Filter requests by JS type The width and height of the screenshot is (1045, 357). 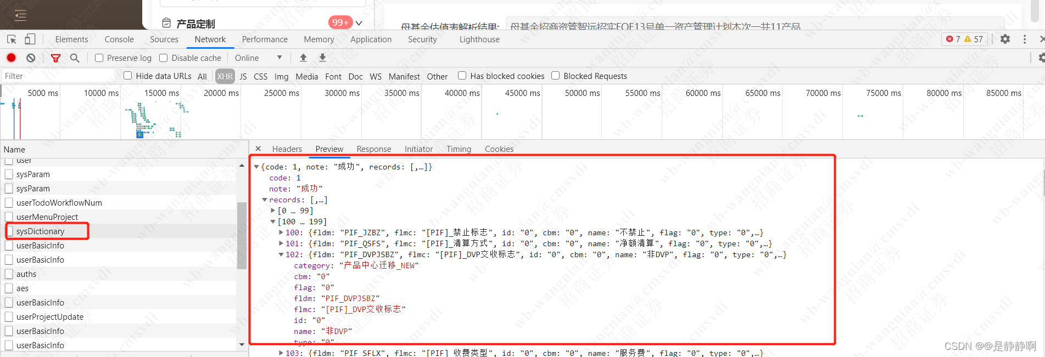point(243,76)
